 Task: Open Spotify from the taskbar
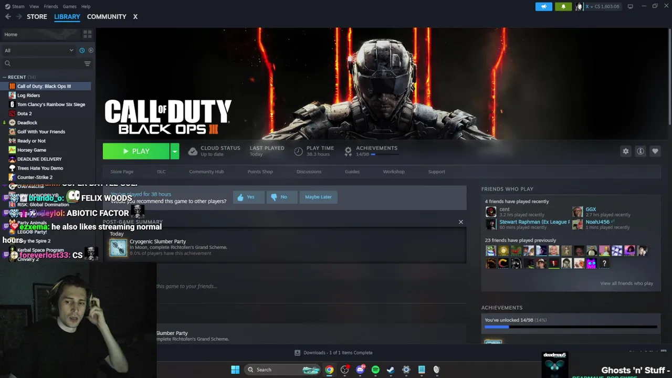coord(375,370)
